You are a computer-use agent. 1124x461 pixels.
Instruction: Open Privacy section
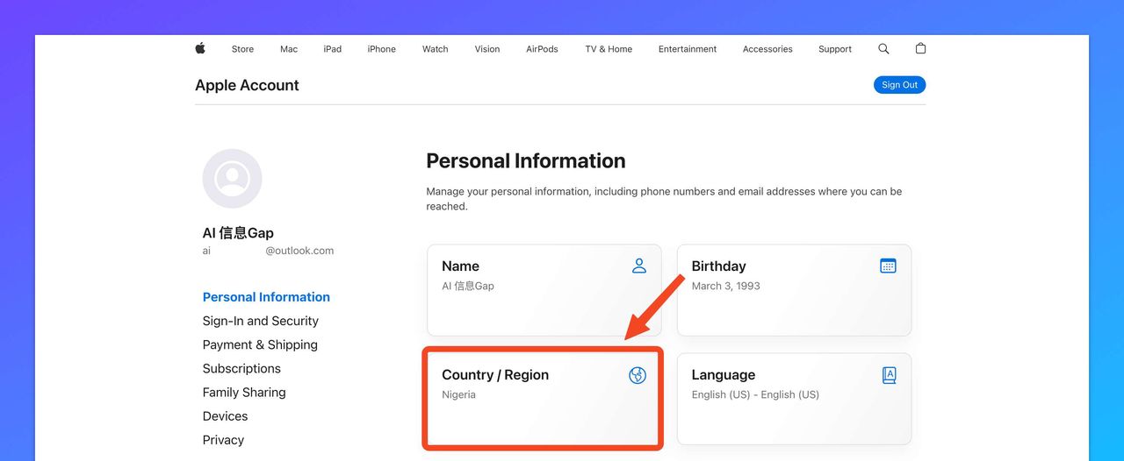click(223, 440)
